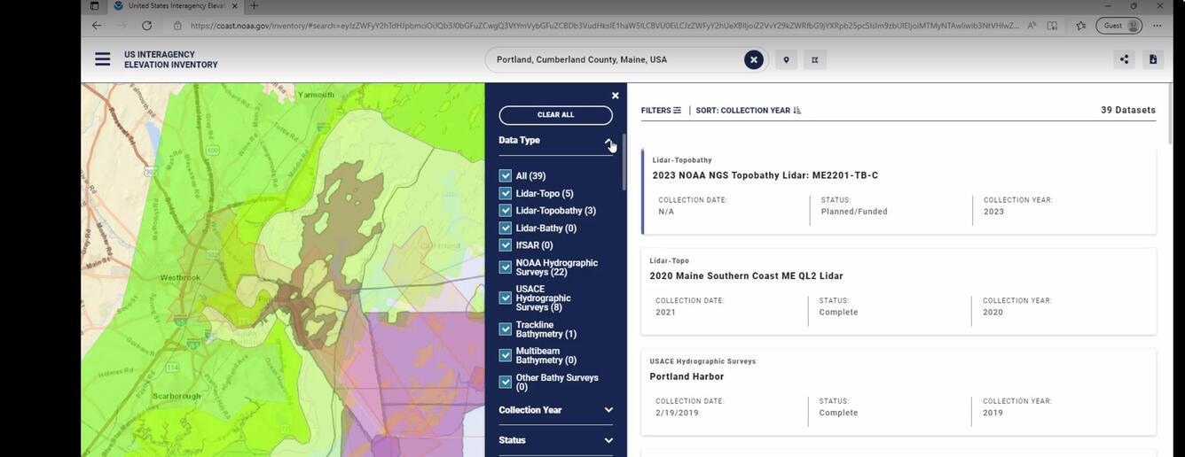Open 2023 NOAA NGS Topobathy Lidar dataset

click(765, 175)
